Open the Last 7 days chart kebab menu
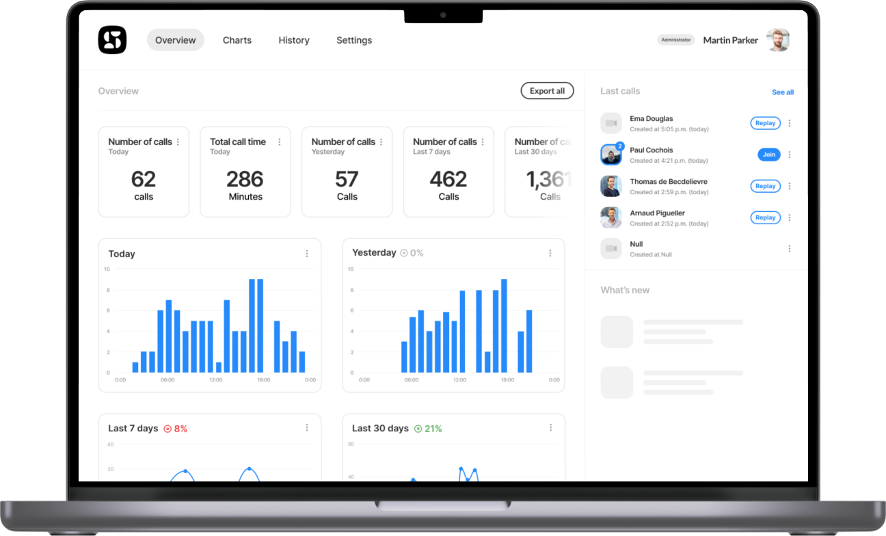886x536 pixels. [x=307, y=427]
